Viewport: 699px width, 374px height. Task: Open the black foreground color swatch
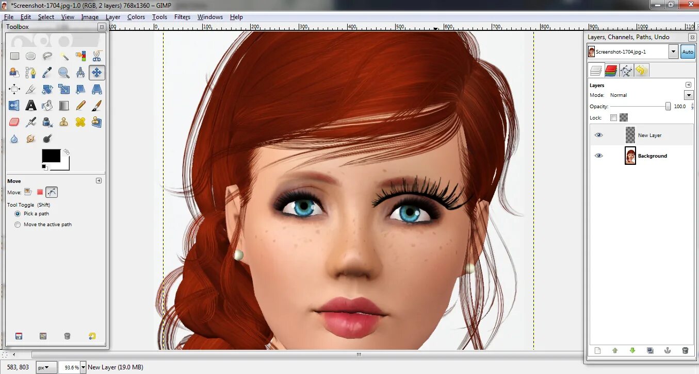point(51,156)
